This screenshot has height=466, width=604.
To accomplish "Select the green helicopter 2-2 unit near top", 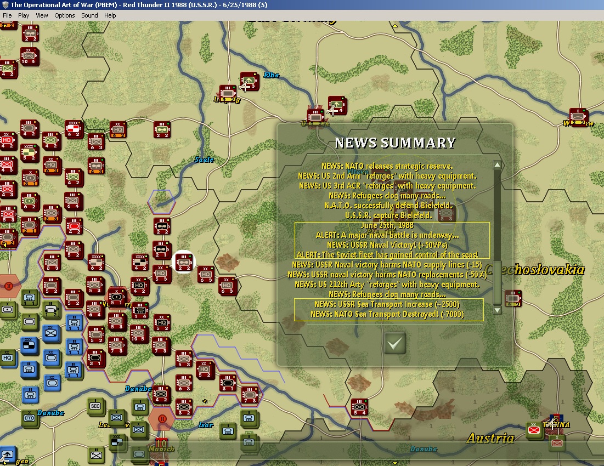I will pyautogui.click(x=162, y=130).
